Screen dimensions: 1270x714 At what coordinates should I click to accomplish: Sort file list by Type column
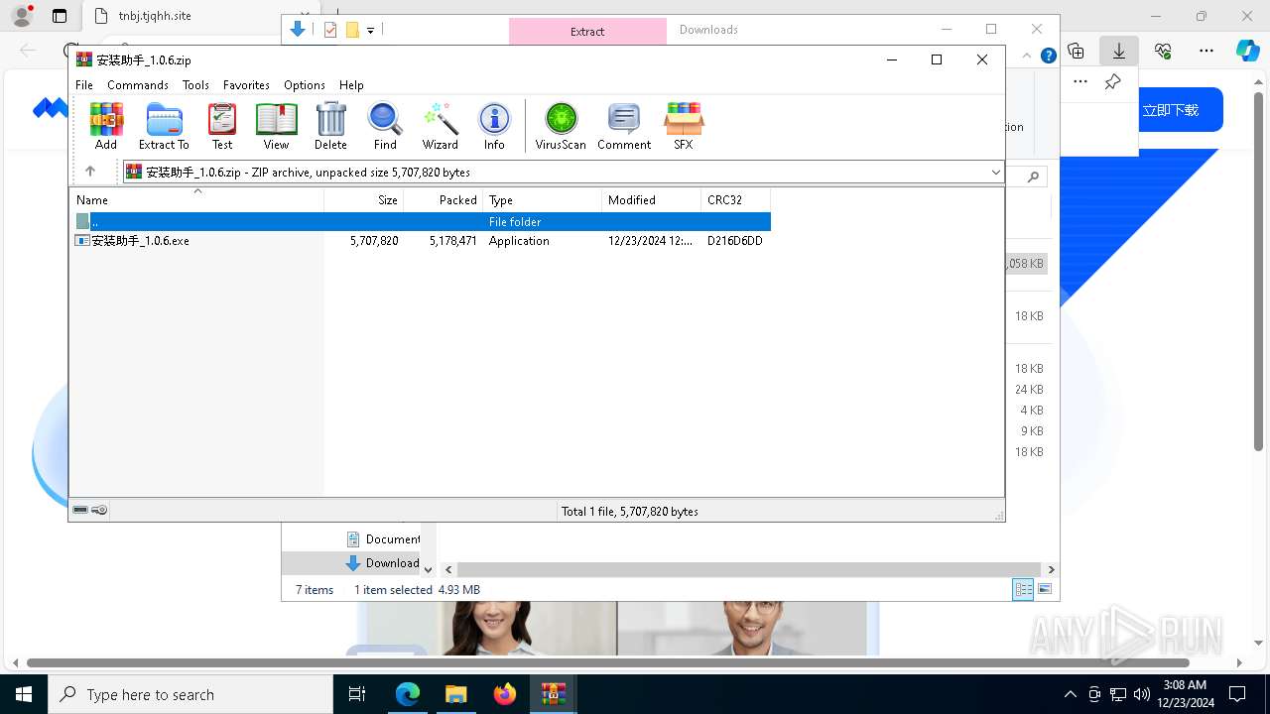543,200
